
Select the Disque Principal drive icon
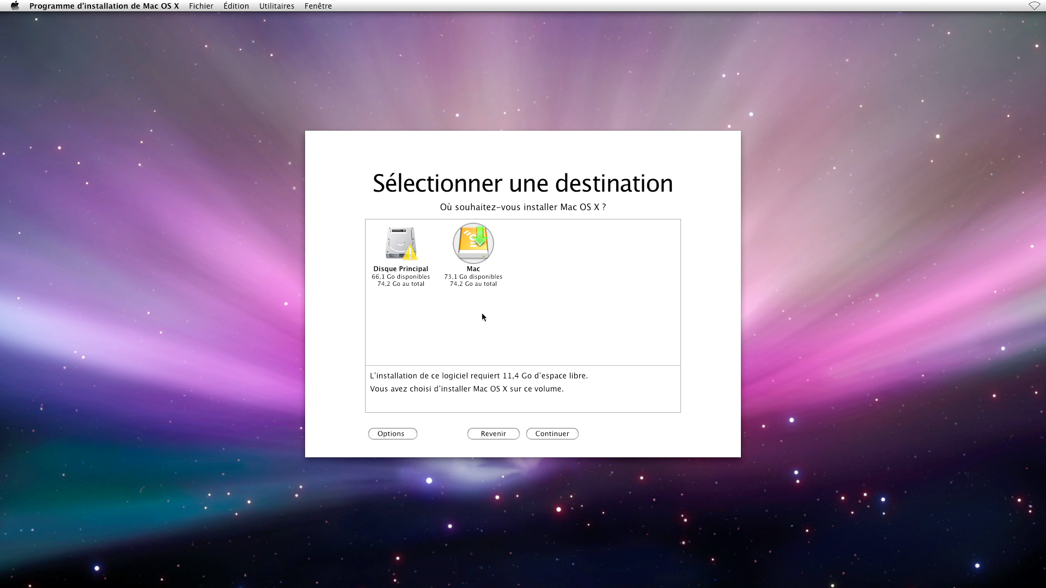point(402,243)
